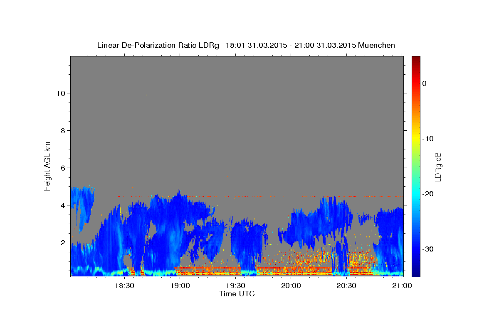This screenshot has width=499, height=332.
Task: Click the colorbar value label -10
Action: coord(428,139)
